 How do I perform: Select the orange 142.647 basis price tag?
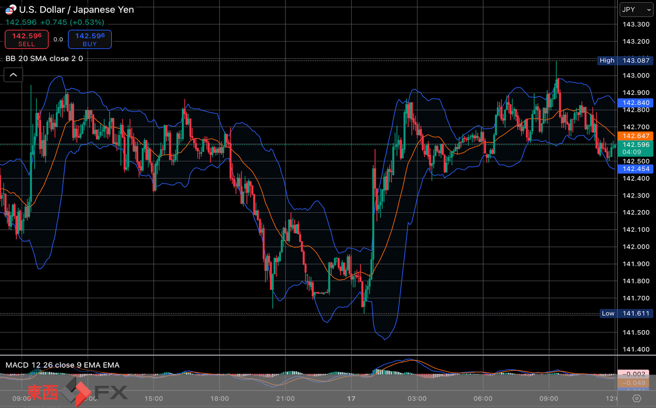pyautogui.click(x=635, y=136)
